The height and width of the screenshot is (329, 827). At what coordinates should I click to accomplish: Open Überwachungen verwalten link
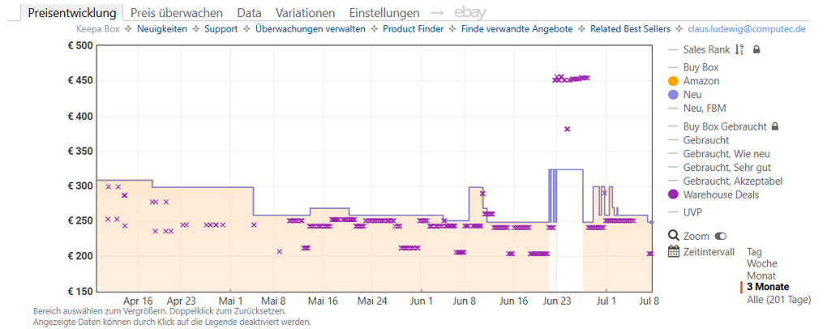coord(310,29)
